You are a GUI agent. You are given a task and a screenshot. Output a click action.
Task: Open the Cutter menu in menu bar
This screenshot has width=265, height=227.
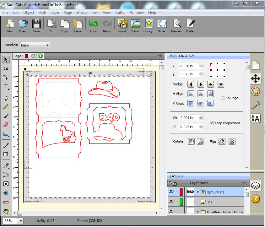[120, 13]
